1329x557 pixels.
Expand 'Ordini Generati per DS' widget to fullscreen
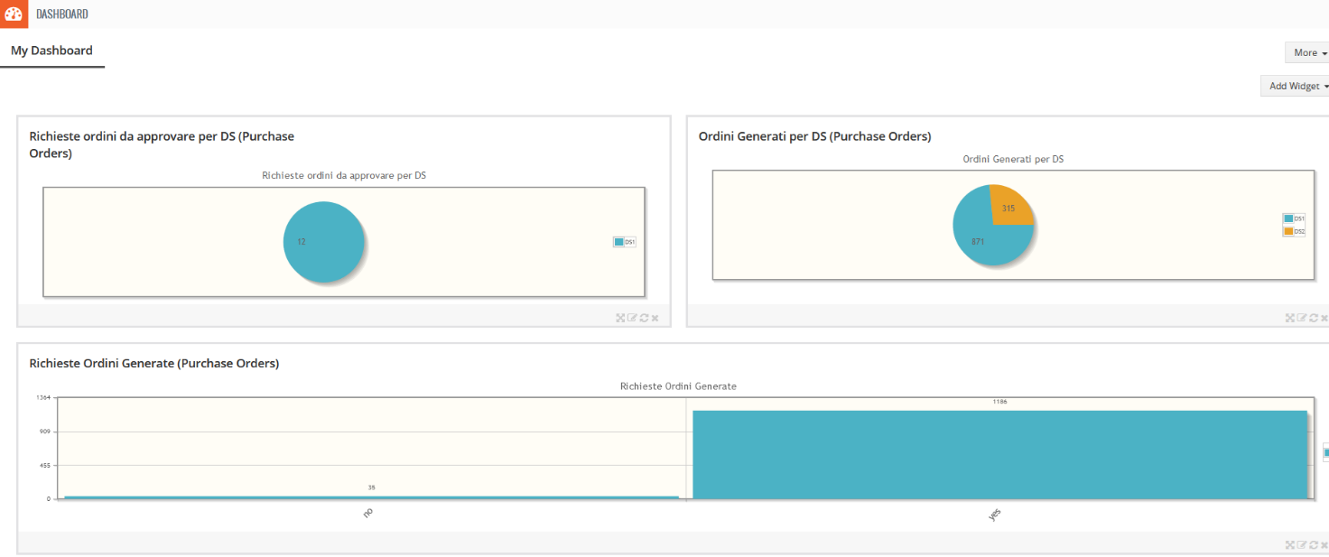pyautogui.click(x=1290, y=318)
